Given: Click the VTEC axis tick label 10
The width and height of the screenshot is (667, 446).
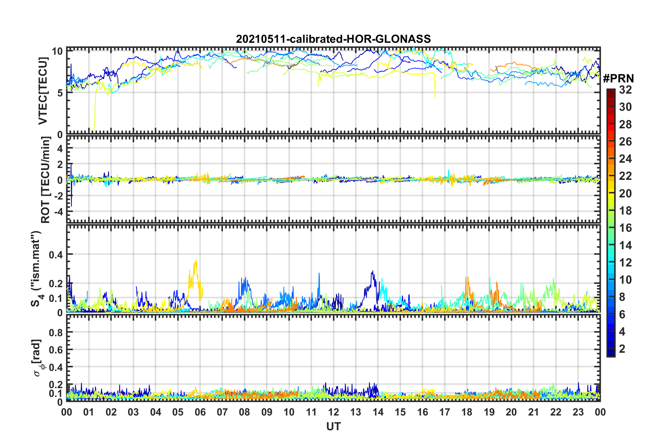Looking at the screenshot, I should click(58, 51).
